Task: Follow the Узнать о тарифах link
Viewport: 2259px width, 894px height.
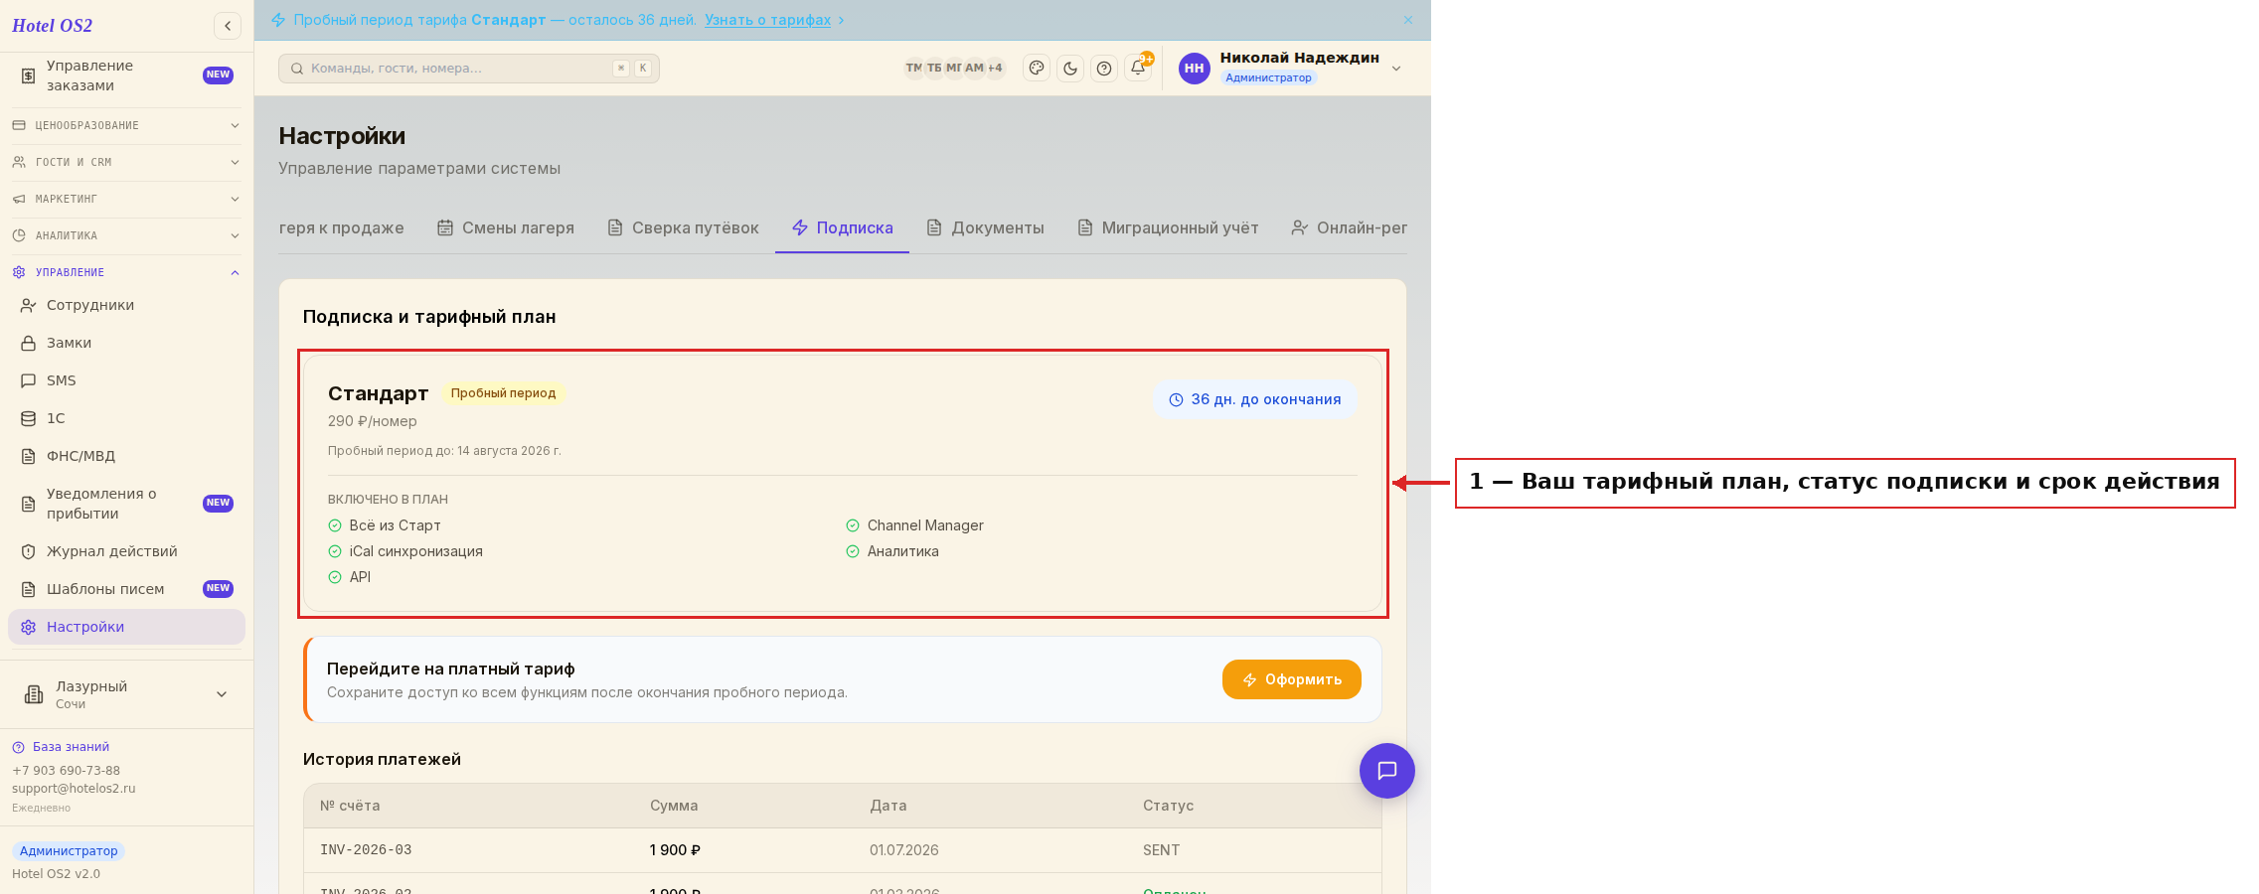Action: point(768,20)
